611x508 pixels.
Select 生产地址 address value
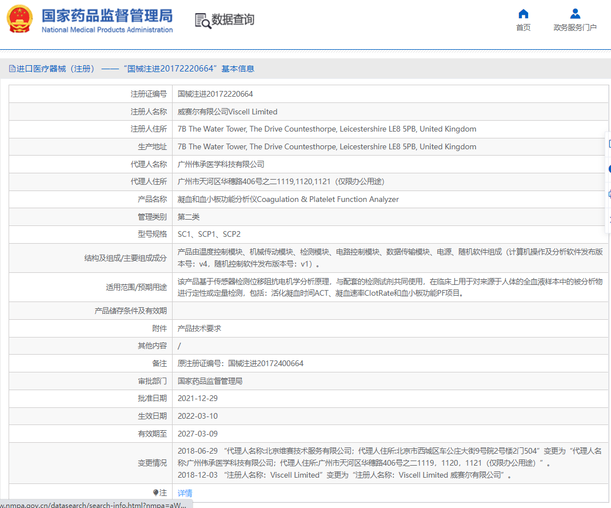[327, 146]
